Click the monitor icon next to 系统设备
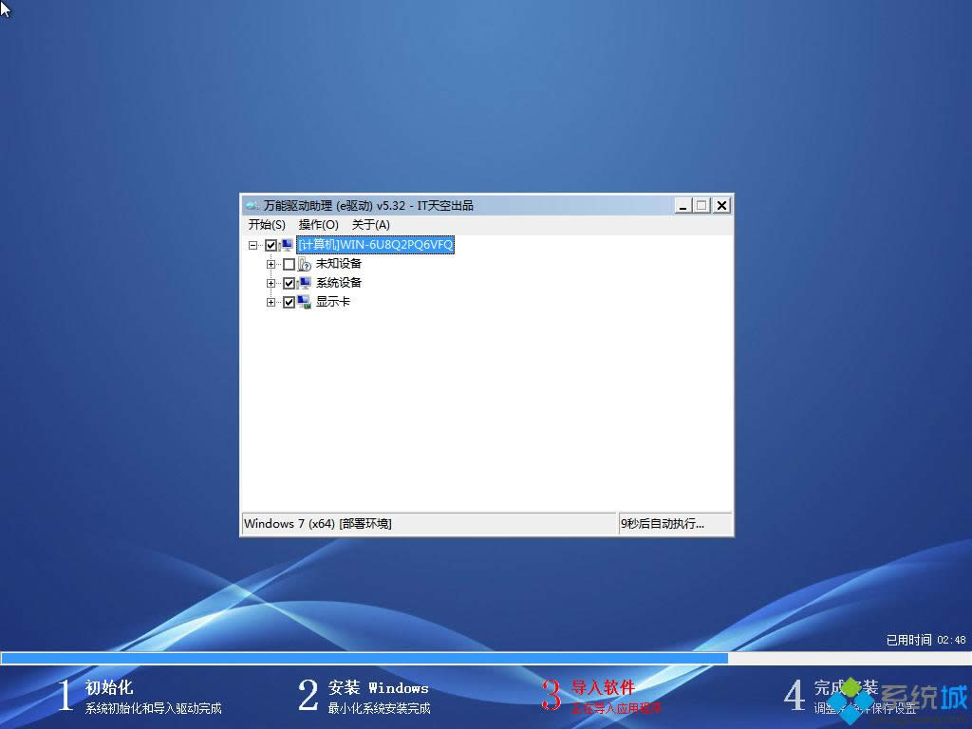The image size is (972, 729). click(304, 283)
